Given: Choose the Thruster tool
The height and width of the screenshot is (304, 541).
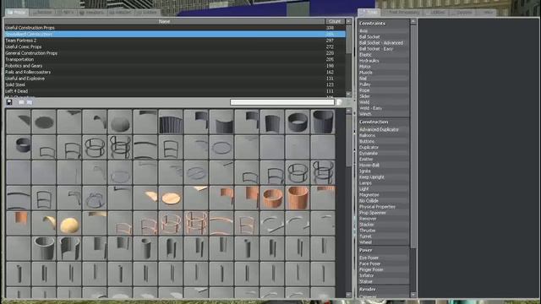Looking at the screenshot, I should click(x=383, y=231).
